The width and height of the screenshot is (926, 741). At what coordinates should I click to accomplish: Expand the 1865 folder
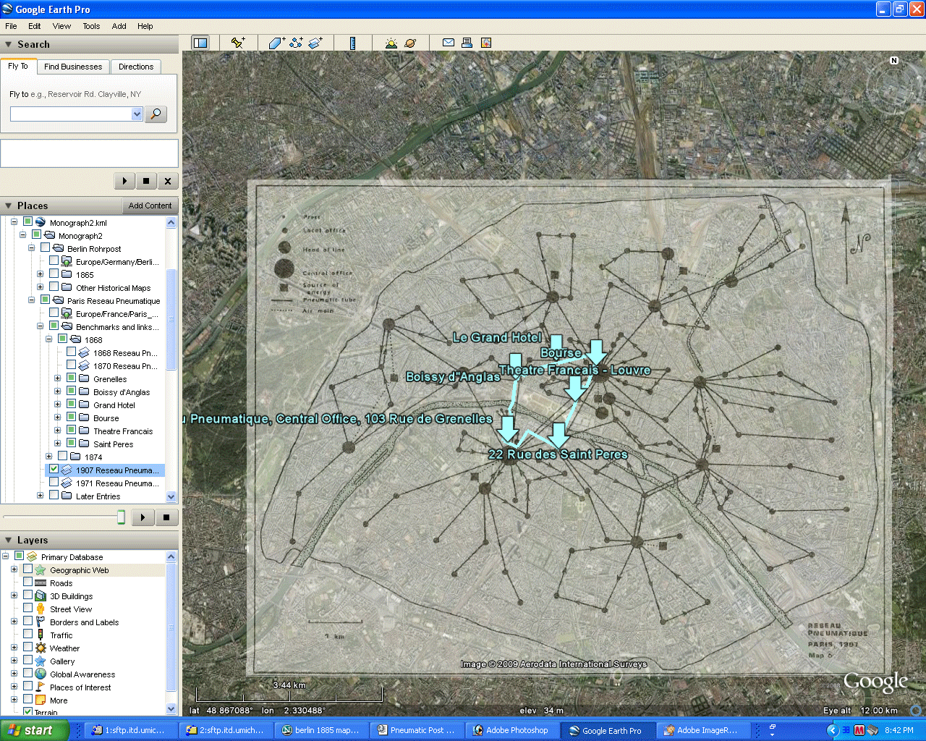click(x=41, y=274)
